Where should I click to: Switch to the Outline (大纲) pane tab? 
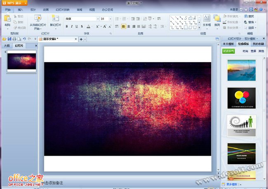7,46
